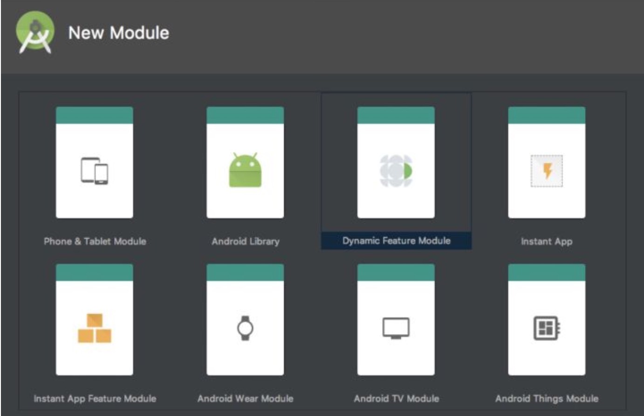Choose the Android Library robot icon
Image resolution: width=644 pixels, height=416 pixels.
point(245,170)
